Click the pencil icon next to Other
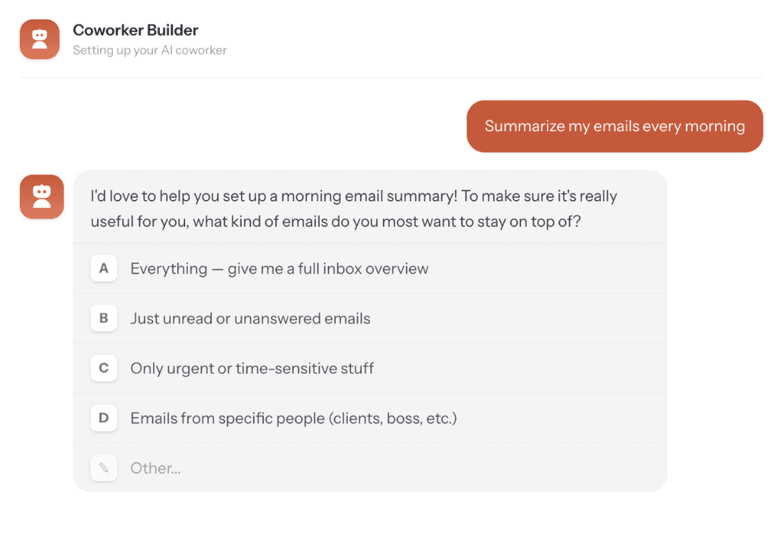Screen dimensions: 782x543 [104, 468]
